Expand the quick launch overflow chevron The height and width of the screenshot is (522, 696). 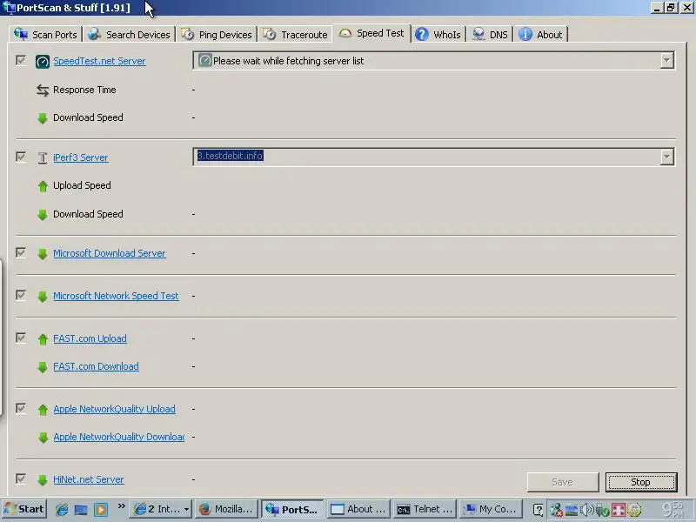(121, 506)
